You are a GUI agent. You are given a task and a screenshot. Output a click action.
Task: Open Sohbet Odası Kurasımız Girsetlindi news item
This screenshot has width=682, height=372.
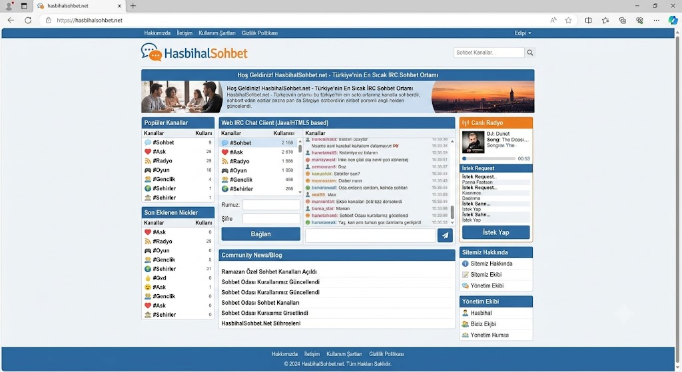[x=264, y=313]
